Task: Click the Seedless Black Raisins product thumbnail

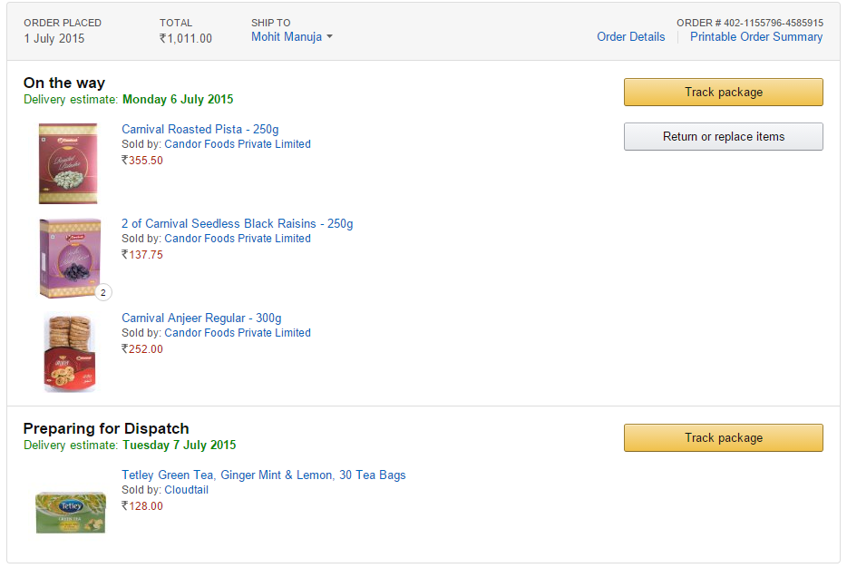Action: (68, 259)
